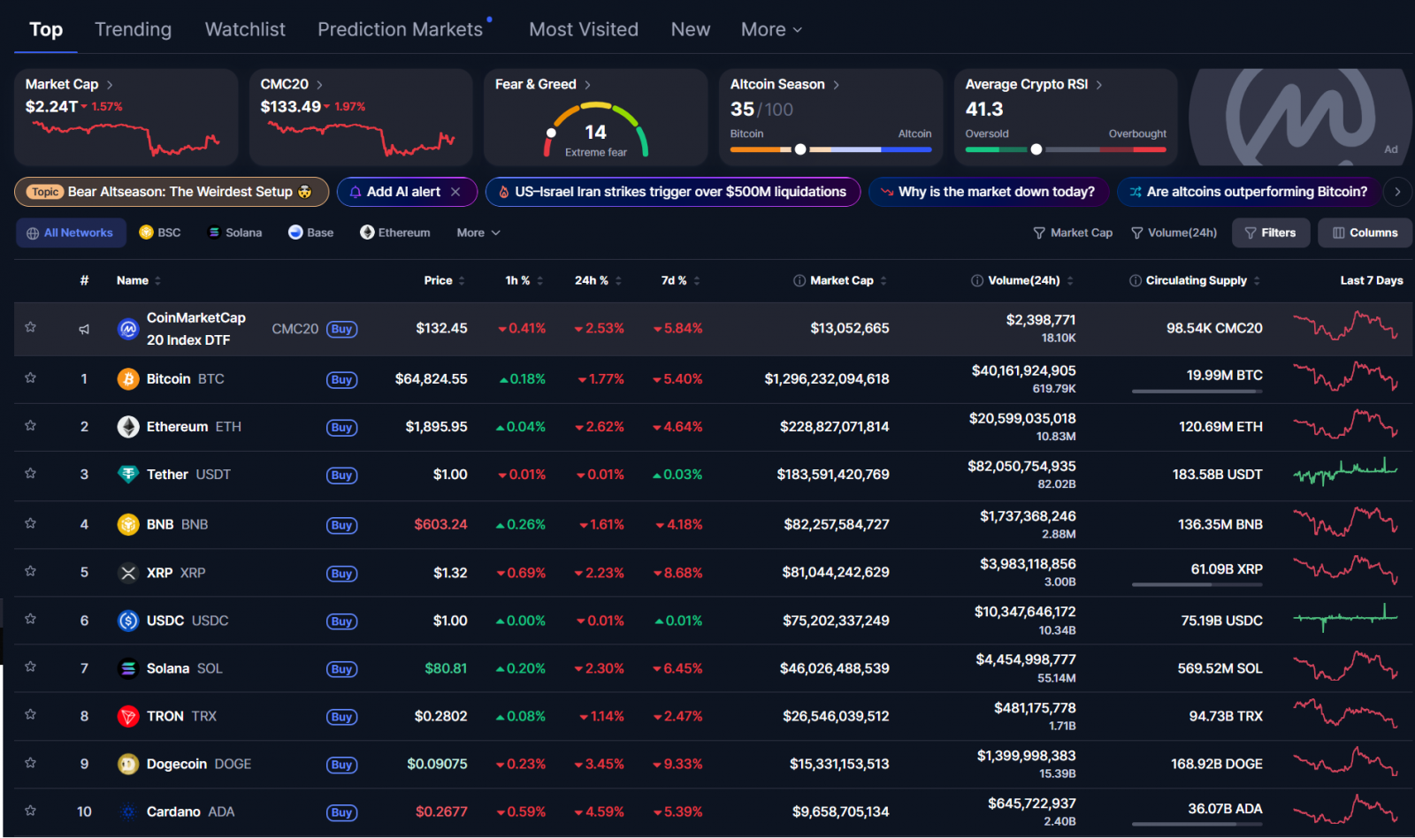Screen dimensions: 1415x838
Task: Toggle the watchlist star for Cardano
Action: [30, 811]
